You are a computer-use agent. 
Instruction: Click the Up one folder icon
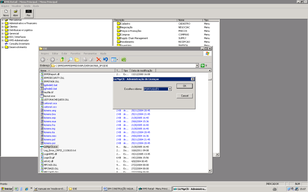point(62,59)
